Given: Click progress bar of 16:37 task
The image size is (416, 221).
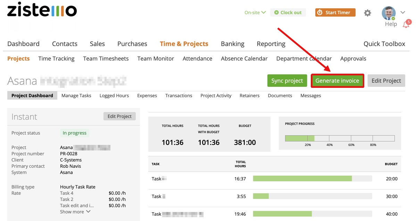Looking at the screenshot, I should tap(313, 179).
